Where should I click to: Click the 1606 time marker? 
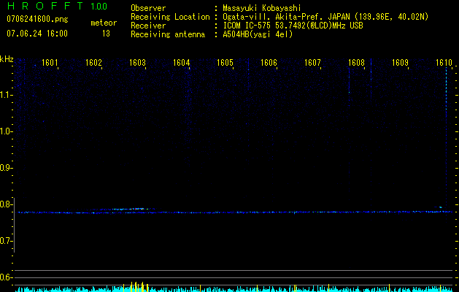(269, 63)
